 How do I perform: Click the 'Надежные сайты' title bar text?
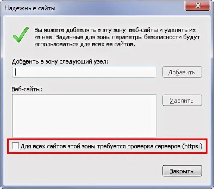[30, 8]
